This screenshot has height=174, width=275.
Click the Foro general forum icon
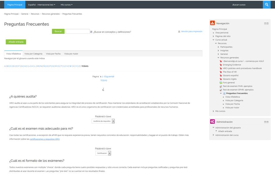[x=221, y=83]
